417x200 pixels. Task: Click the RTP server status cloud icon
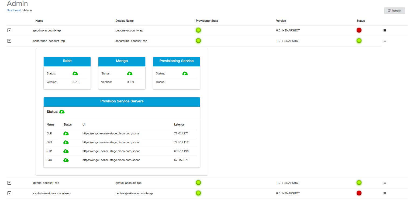pos(66,151)
